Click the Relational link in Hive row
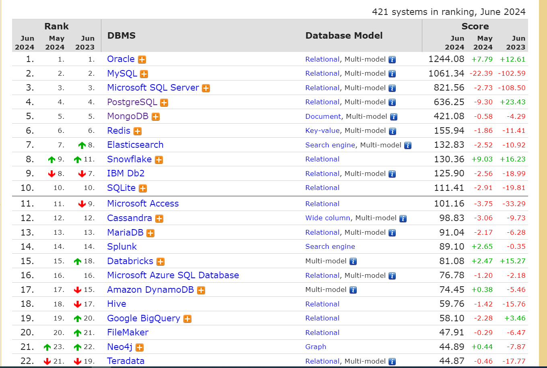Image resolution: width=547 pixels, height=368 pixels. tap(322, 304)
